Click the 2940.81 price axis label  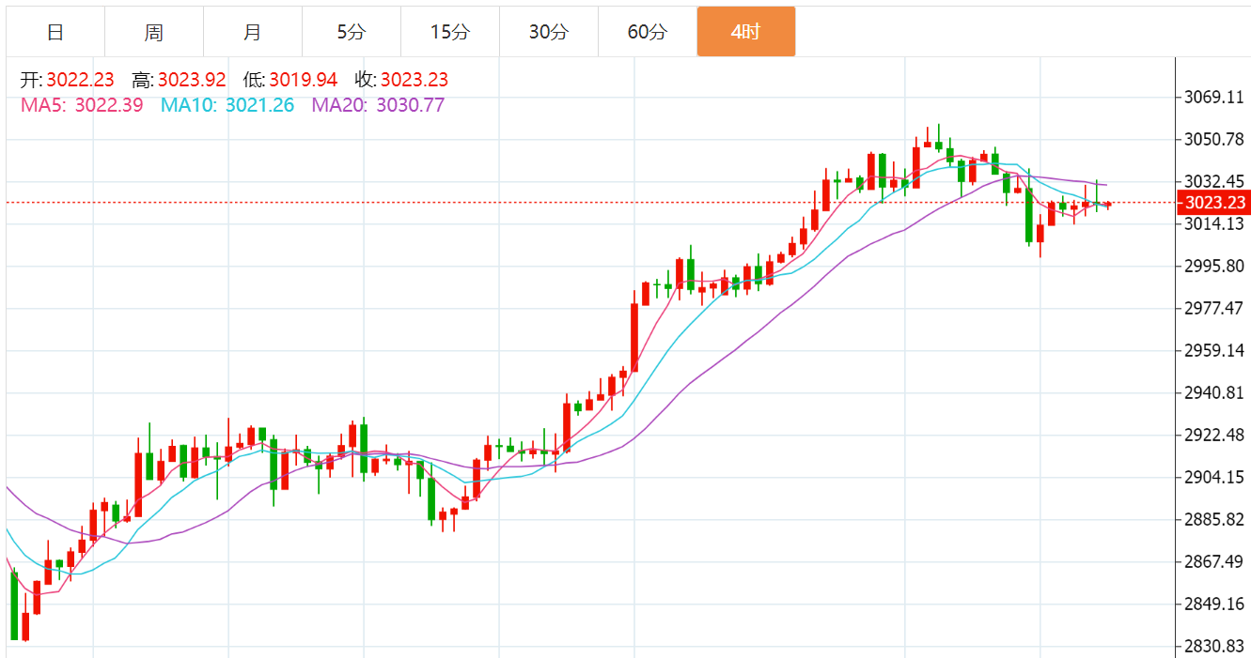coord(1214,392)
